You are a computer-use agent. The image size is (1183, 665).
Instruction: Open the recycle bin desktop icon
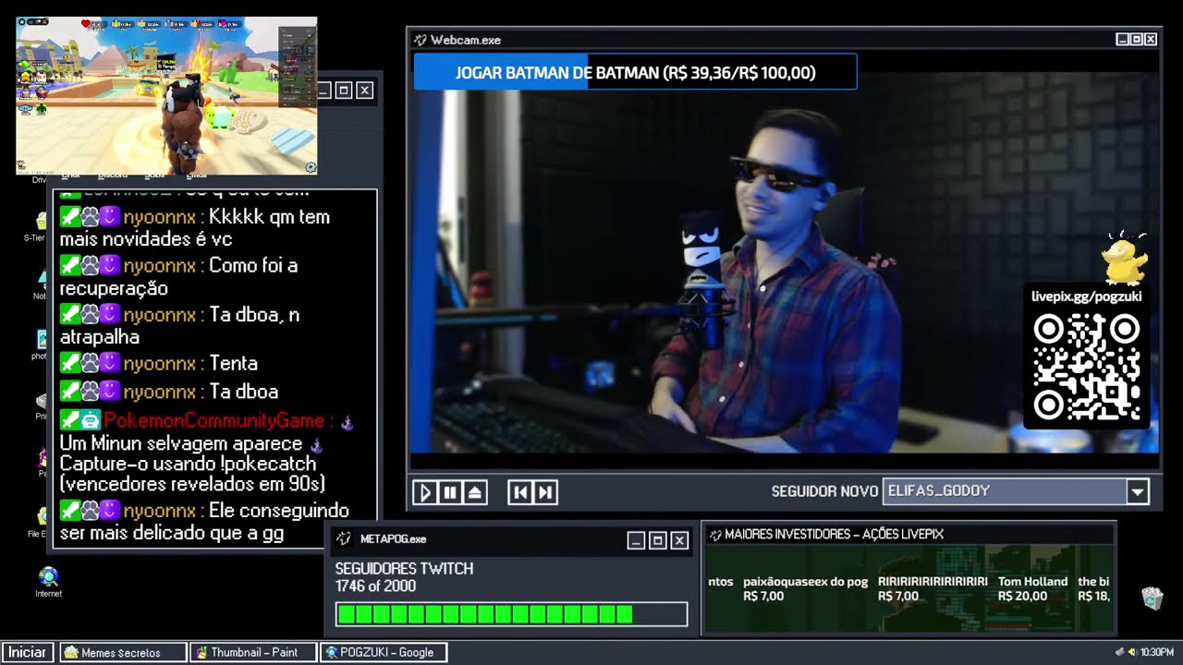[x=1152, y=598]
